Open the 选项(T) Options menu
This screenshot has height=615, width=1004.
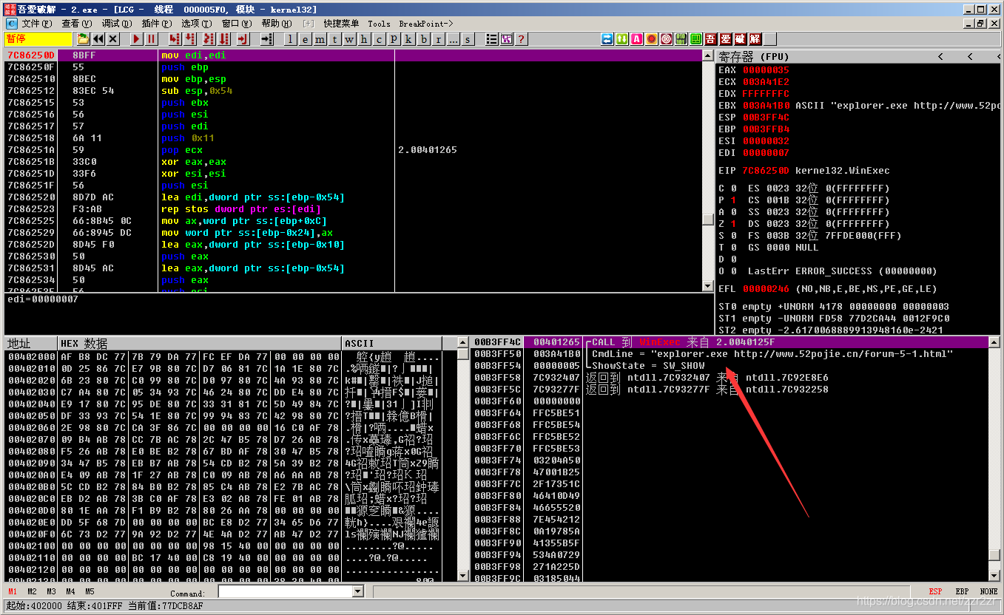[196, 24]
